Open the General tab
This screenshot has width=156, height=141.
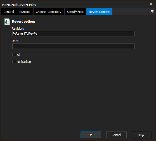9,12
